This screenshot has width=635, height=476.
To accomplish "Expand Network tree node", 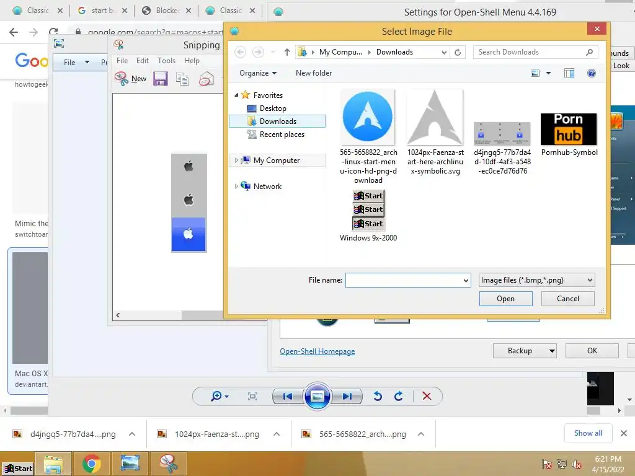I will click(x=236, y=186).
